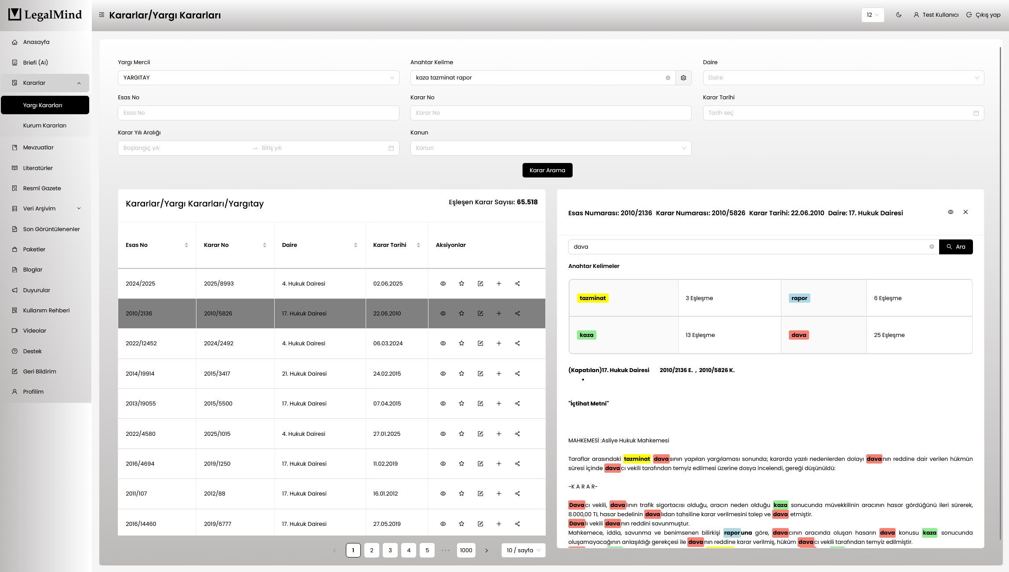Viewport: 1009px width, 572px height.
Task: Favorite the 2024/2025 decision with star icon
Action: click(461, 283)
